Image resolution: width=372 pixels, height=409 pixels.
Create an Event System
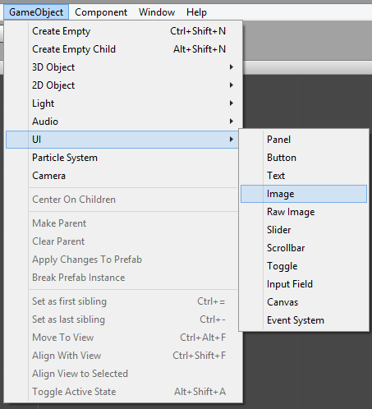point(304,320)
